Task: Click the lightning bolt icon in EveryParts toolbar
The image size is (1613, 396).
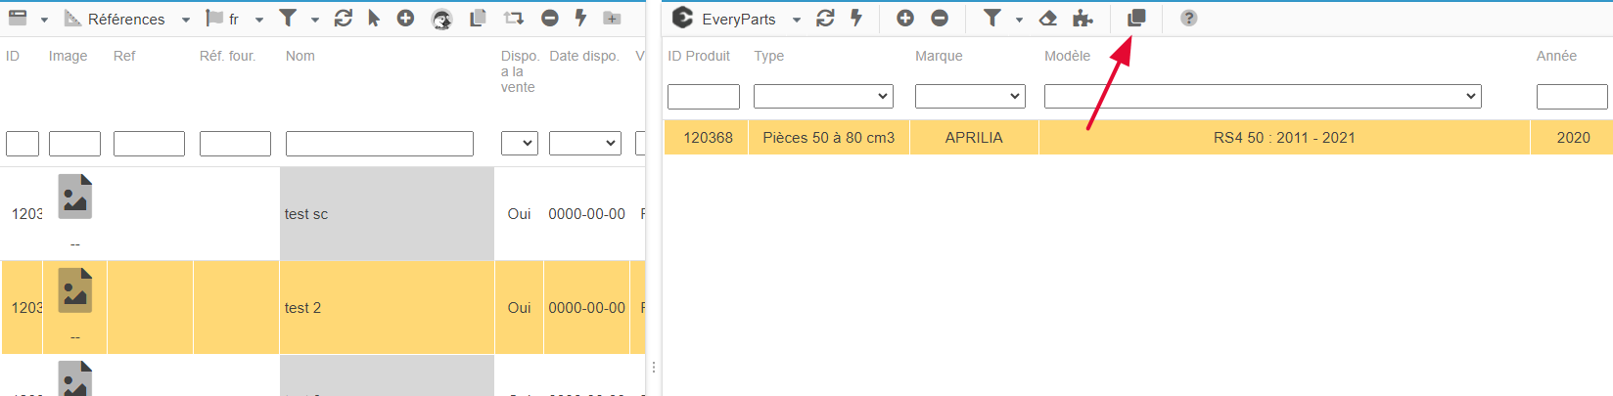Action: coord(856,18)
